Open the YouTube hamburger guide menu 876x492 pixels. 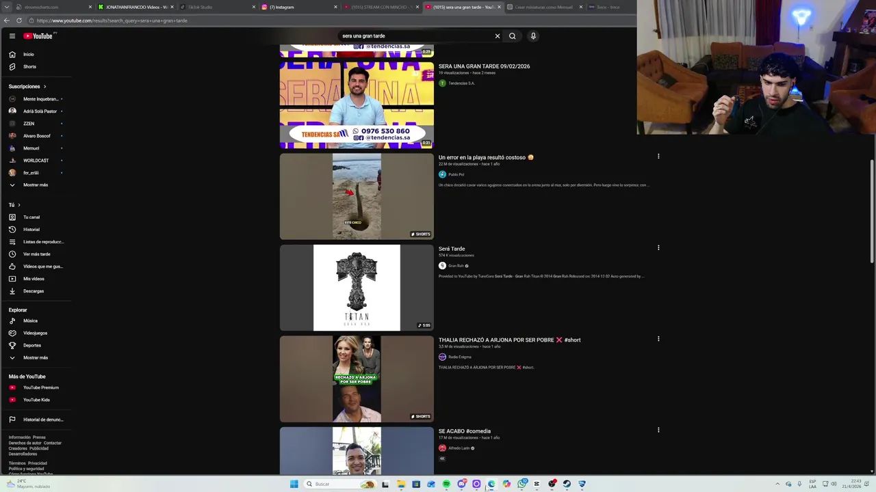tap(12, 36)
